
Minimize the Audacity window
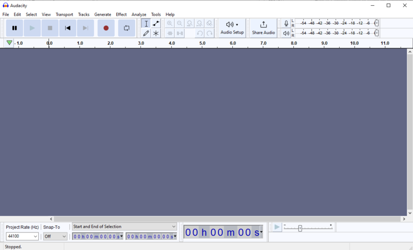(372, 5)
